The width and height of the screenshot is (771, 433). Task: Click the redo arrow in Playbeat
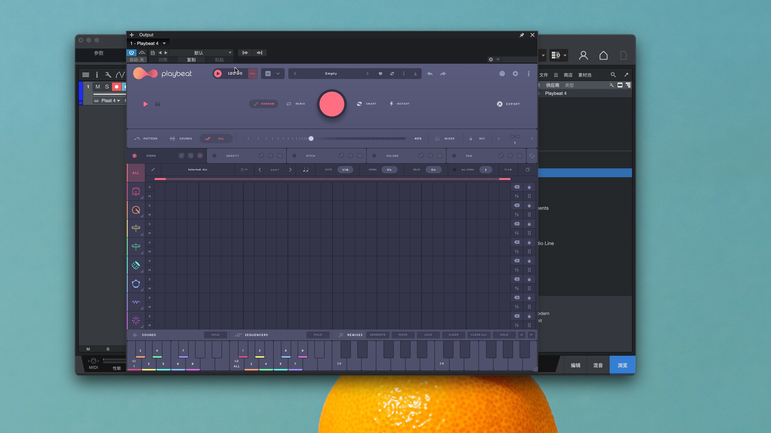pos(443,74)
